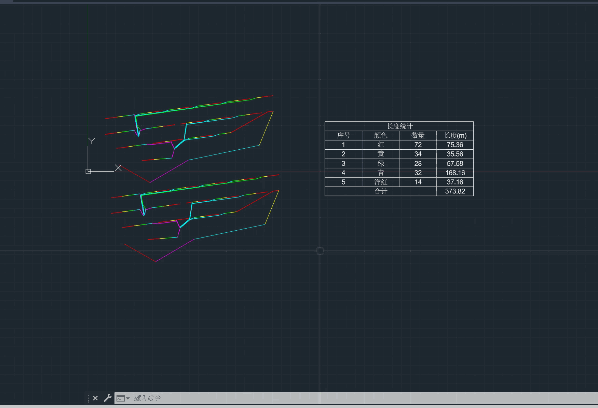
Task: Select the total length value 373.82
Action: [455, 191]
